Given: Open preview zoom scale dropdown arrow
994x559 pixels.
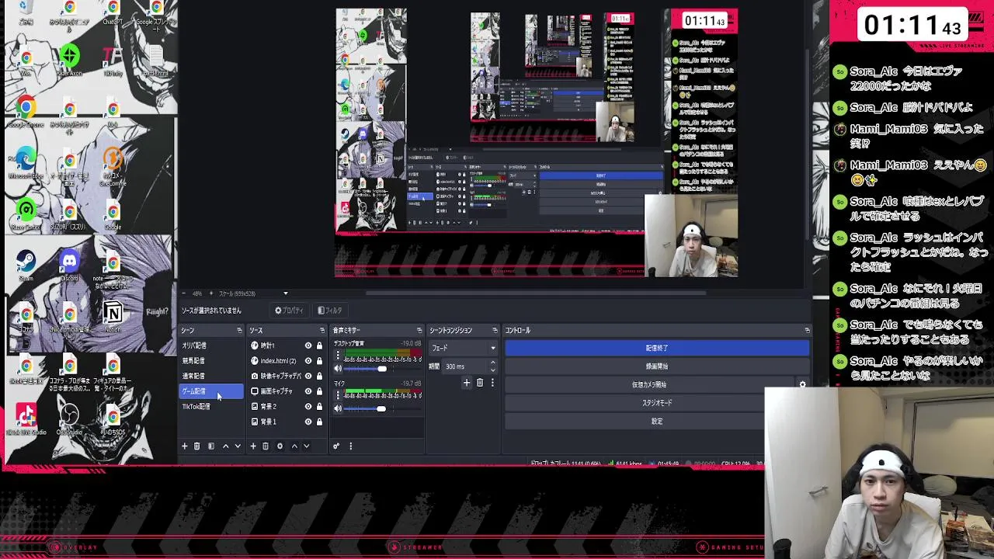Looking at the screenshot, I should (285, 293).
